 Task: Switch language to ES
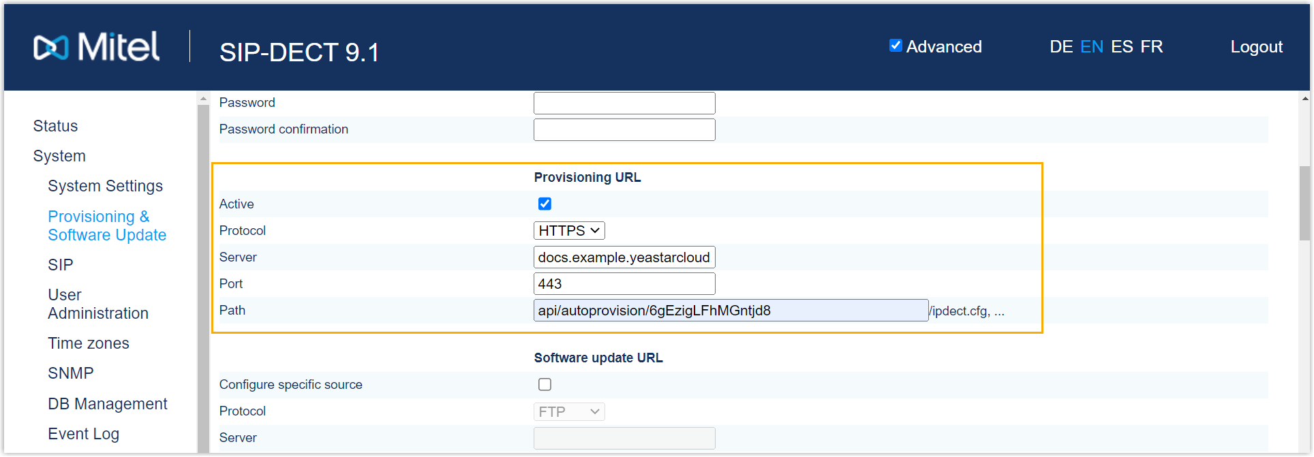pyautogui.click(x=1121, y=47)
